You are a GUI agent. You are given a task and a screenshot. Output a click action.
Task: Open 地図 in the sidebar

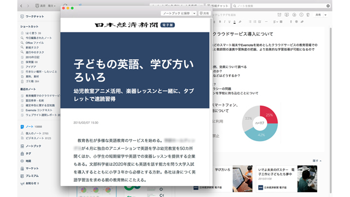(x=26, y=161)
